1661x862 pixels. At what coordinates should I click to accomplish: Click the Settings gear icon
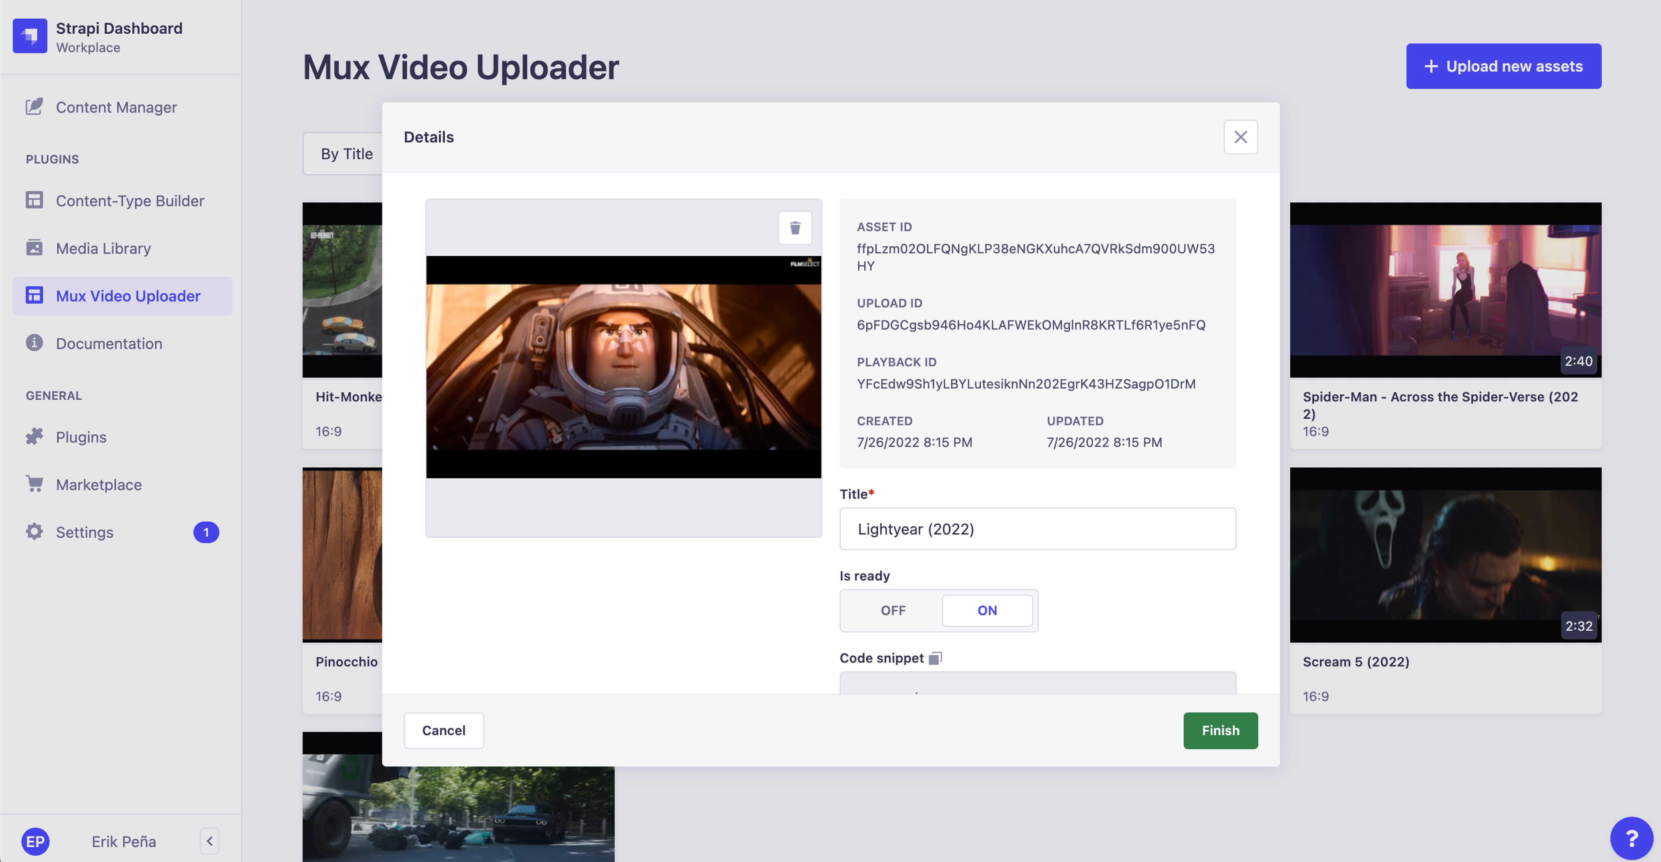coord(34,531)
